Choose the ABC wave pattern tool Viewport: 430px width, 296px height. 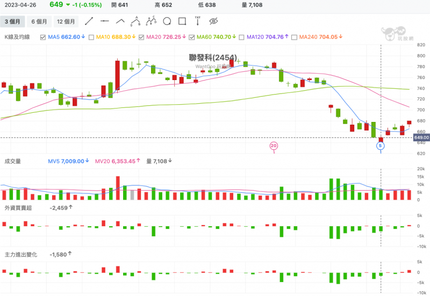coord(152,21)
